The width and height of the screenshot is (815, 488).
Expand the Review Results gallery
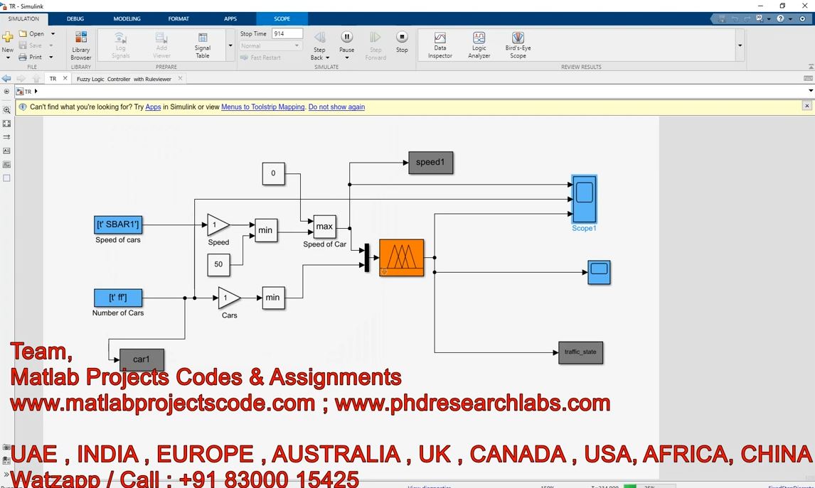[x=740, y=45]
